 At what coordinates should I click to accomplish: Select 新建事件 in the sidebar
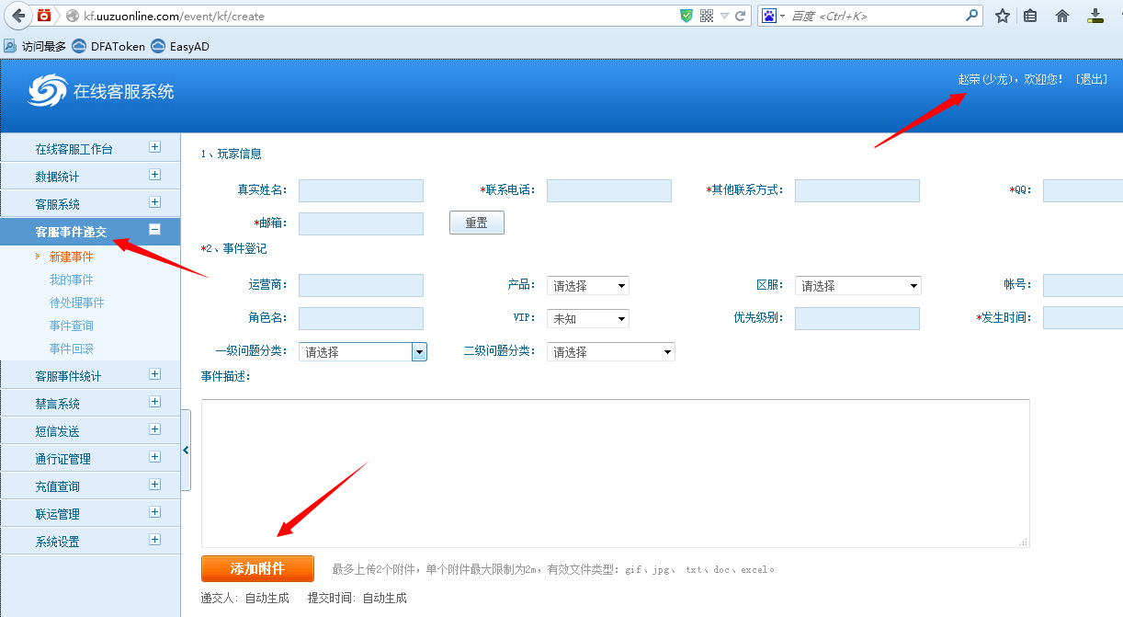[x=71, y=257]
